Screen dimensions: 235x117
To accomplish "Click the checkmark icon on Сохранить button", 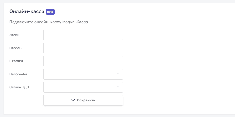I will [73, 100].
